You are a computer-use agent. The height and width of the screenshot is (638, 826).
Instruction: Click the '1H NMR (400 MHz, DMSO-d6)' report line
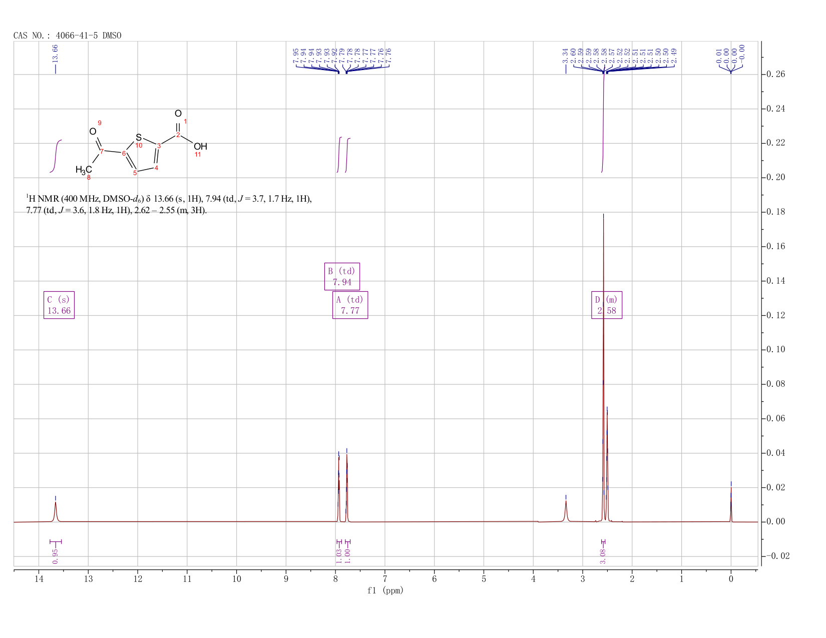(x=169, y=199)
